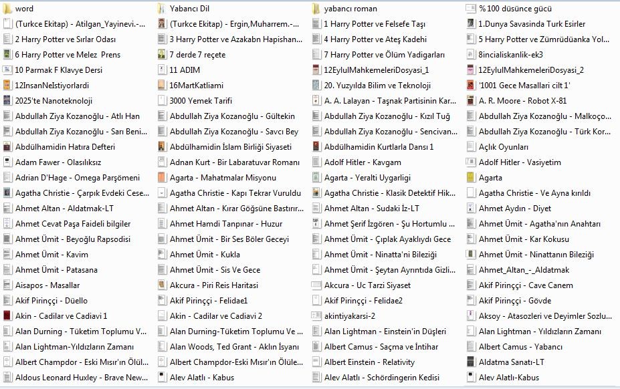Click the yellow 'Agarta' file icon
Viewport: 620px width, 389px height.
pos(471,178)
